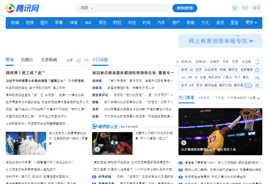This screenshot has width=268, height=184.
Task: Open the 新京报评论 column link
Action: coord(100,95)
